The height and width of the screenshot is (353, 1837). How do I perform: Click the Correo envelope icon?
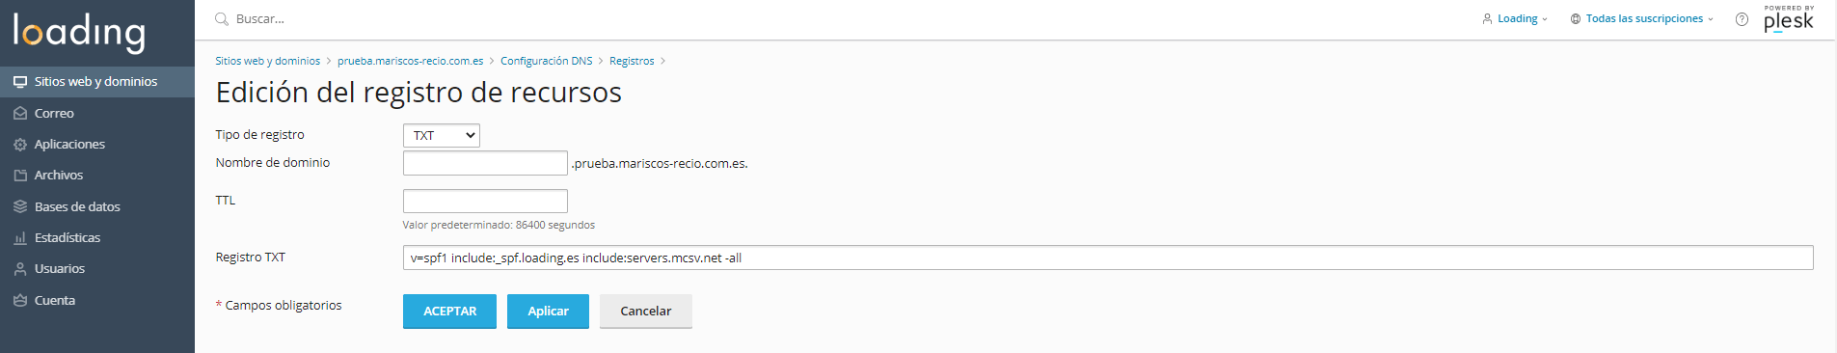click(20, 113)
